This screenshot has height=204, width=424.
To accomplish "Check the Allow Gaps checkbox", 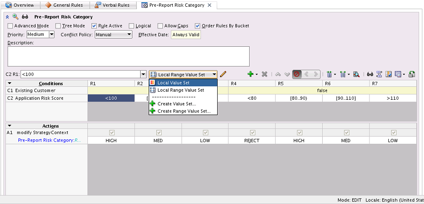I will (160, 26).
